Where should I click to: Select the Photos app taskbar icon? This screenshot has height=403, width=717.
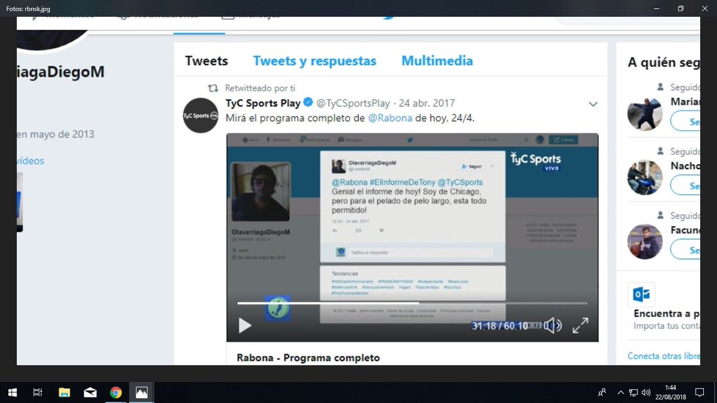142,392
